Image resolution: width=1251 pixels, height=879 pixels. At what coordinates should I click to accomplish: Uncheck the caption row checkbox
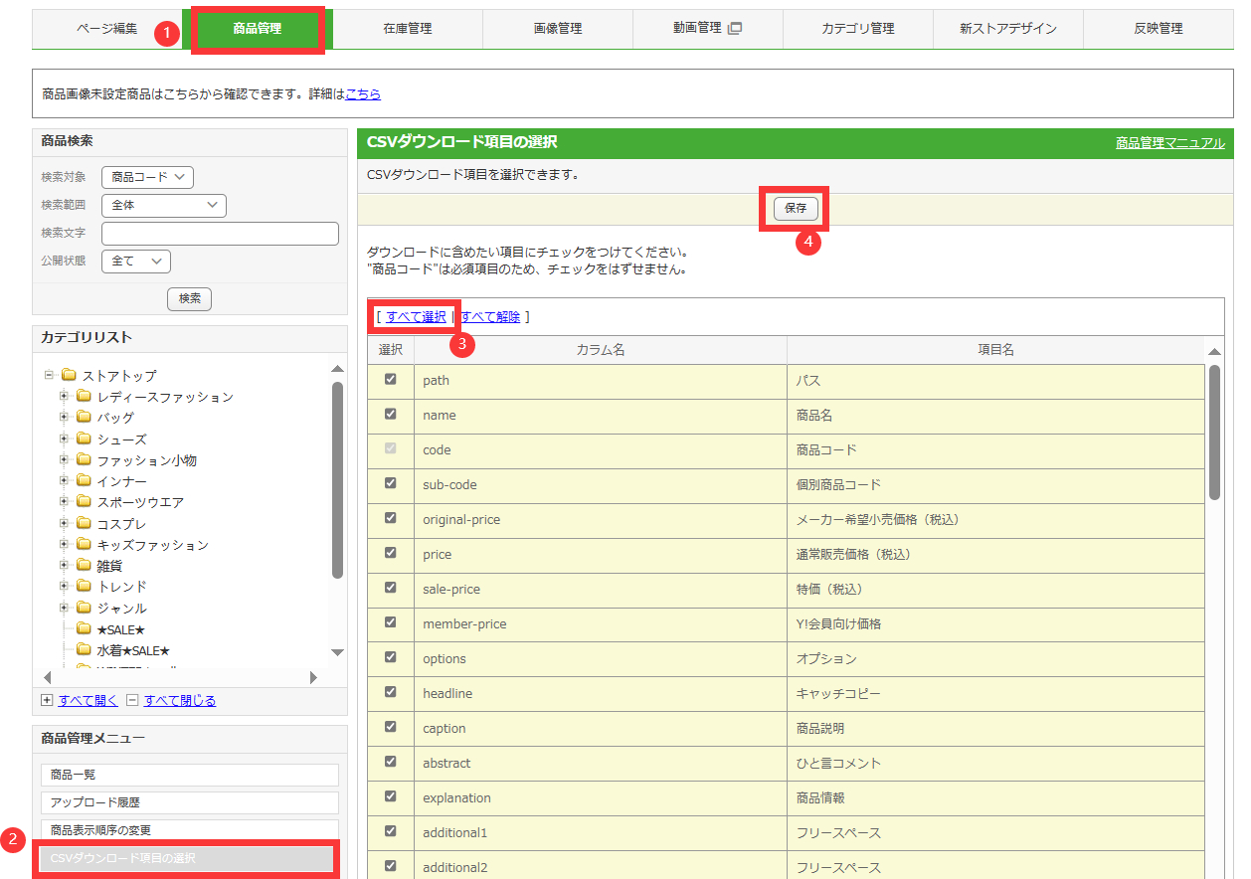coord(390,727)
